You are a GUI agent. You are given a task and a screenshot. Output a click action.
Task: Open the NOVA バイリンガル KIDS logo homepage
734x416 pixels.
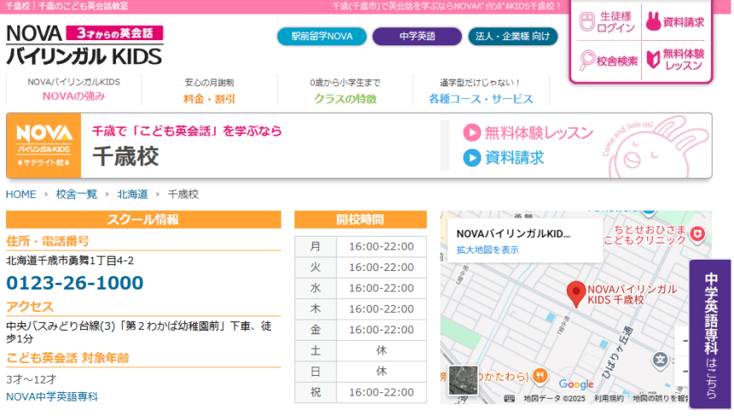click(84, 45)
